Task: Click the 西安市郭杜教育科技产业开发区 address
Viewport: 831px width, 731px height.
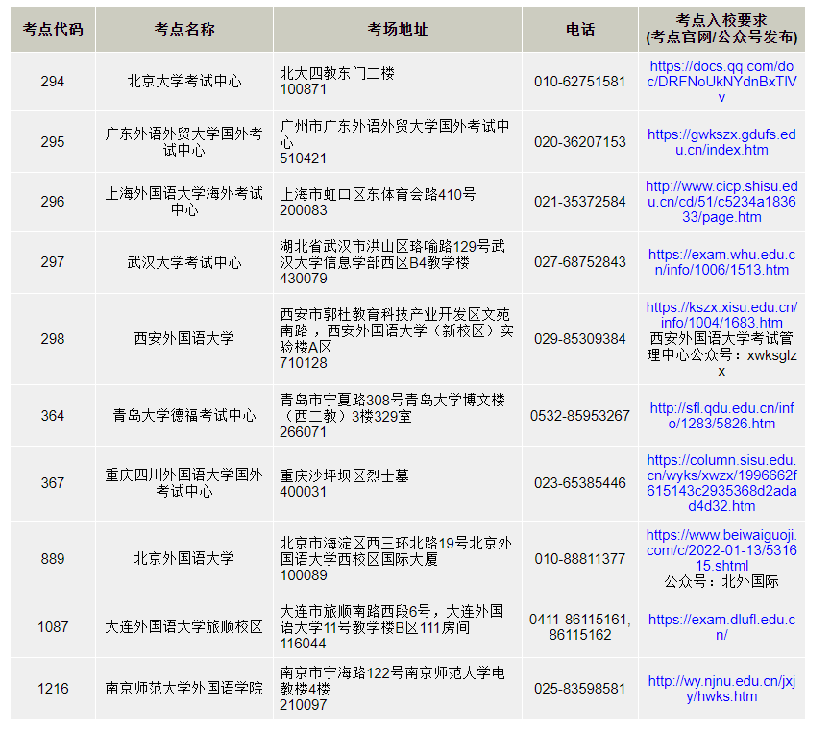Action: click(397, 339)
